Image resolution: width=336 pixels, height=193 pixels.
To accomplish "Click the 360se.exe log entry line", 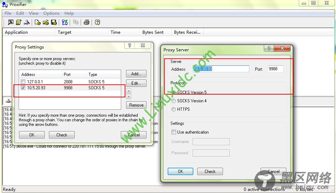I will pyautogui.click(x=75, y=146).
